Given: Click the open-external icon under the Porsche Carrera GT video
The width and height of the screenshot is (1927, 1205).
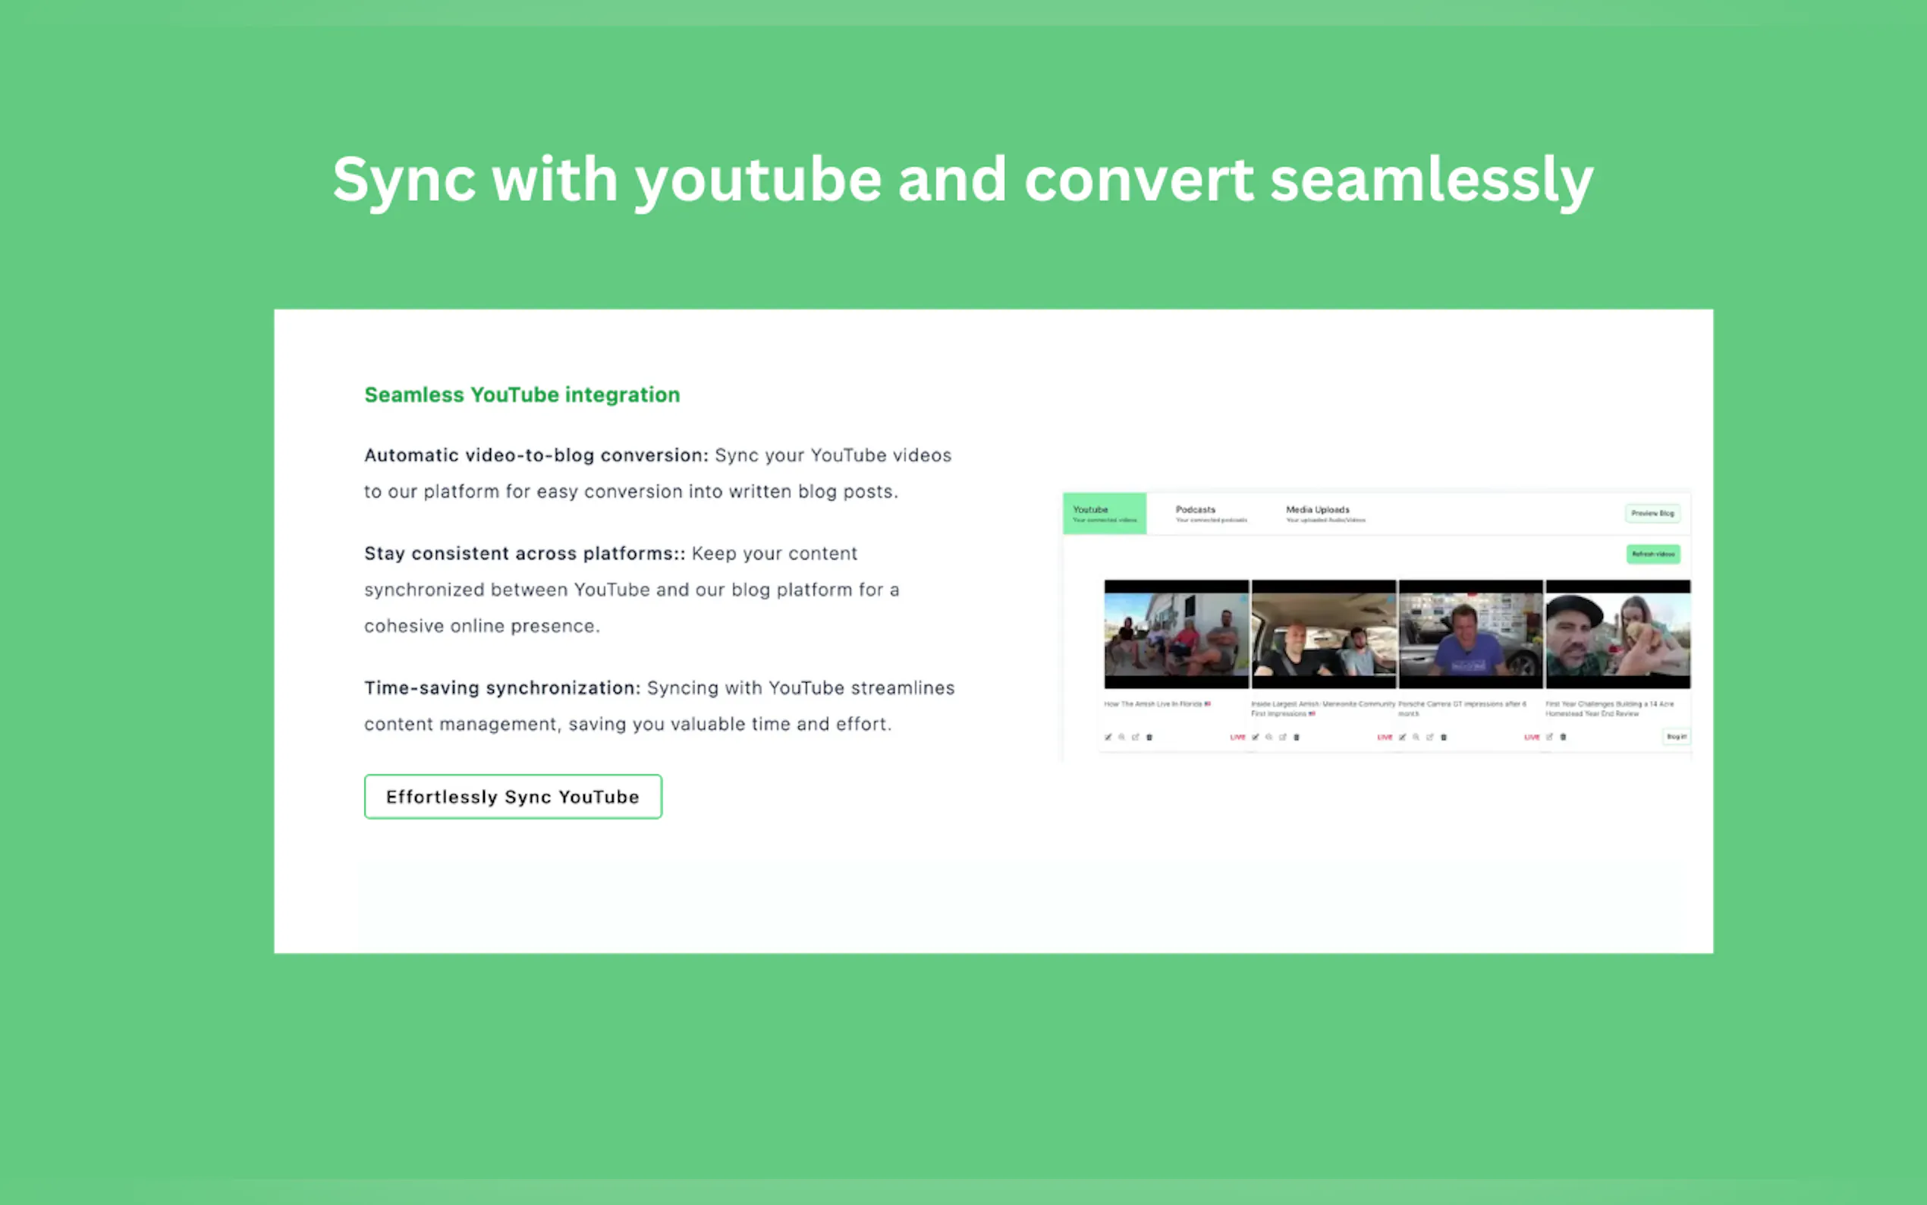Looking at the screenshot, I should (x=1430, y=737).
